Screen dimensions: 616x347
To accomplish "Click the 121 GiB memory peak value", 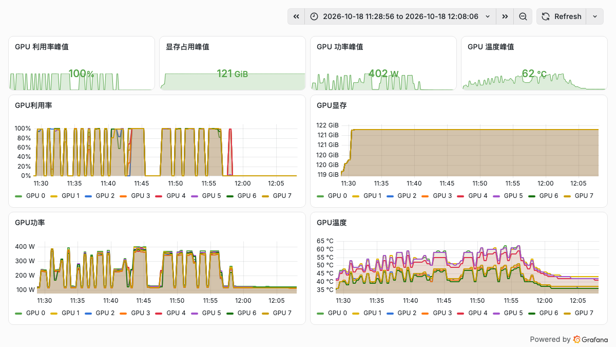I will click(x=232, y=74).
